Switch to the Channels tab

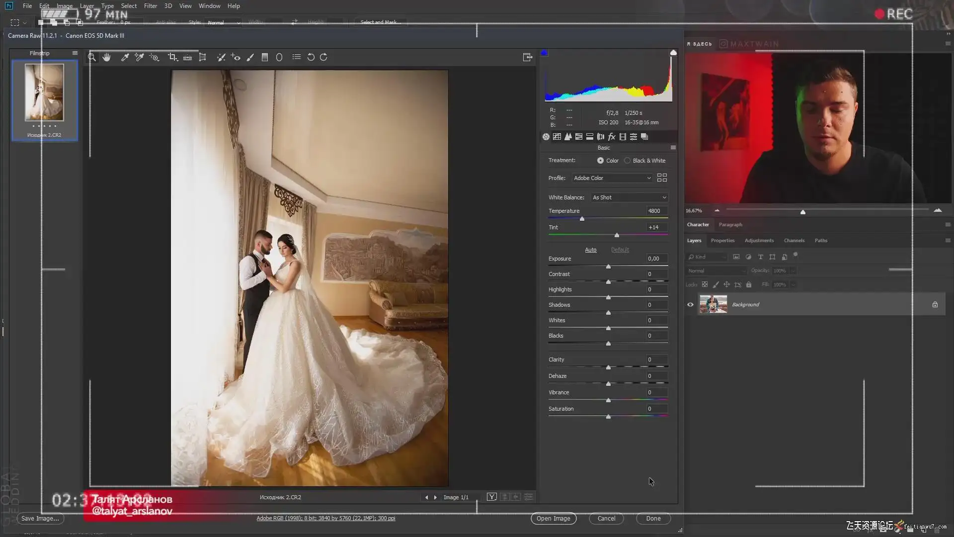point(794,241)
